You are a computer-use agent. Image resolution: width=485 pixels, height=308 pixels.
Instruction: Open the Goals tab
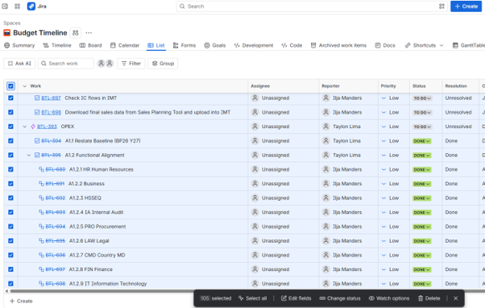(x=215, y=45)
